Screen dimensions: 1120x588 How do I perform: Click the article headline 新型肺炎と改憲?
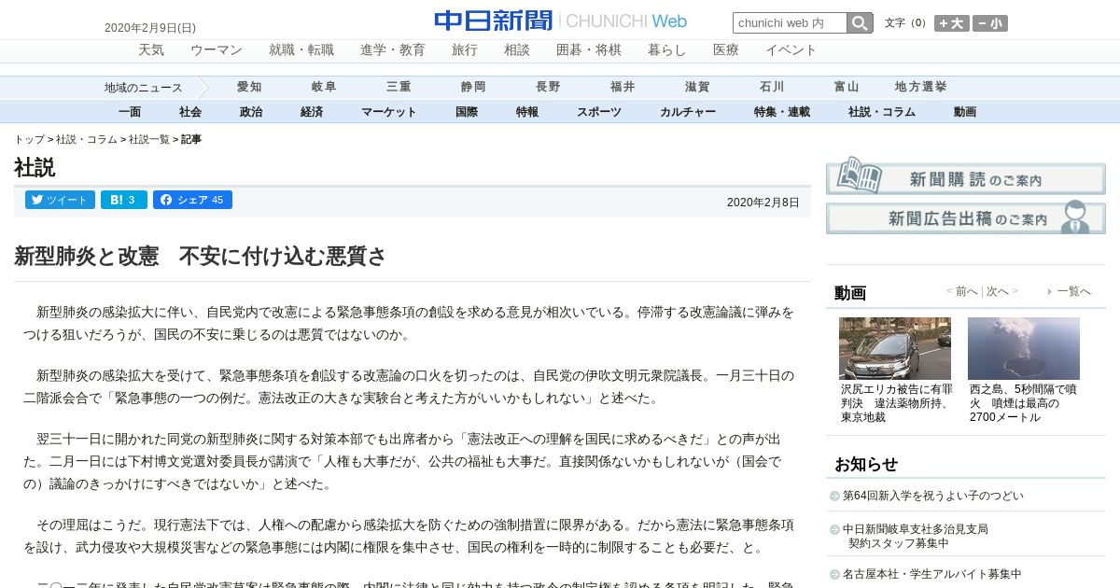(200, 257)
